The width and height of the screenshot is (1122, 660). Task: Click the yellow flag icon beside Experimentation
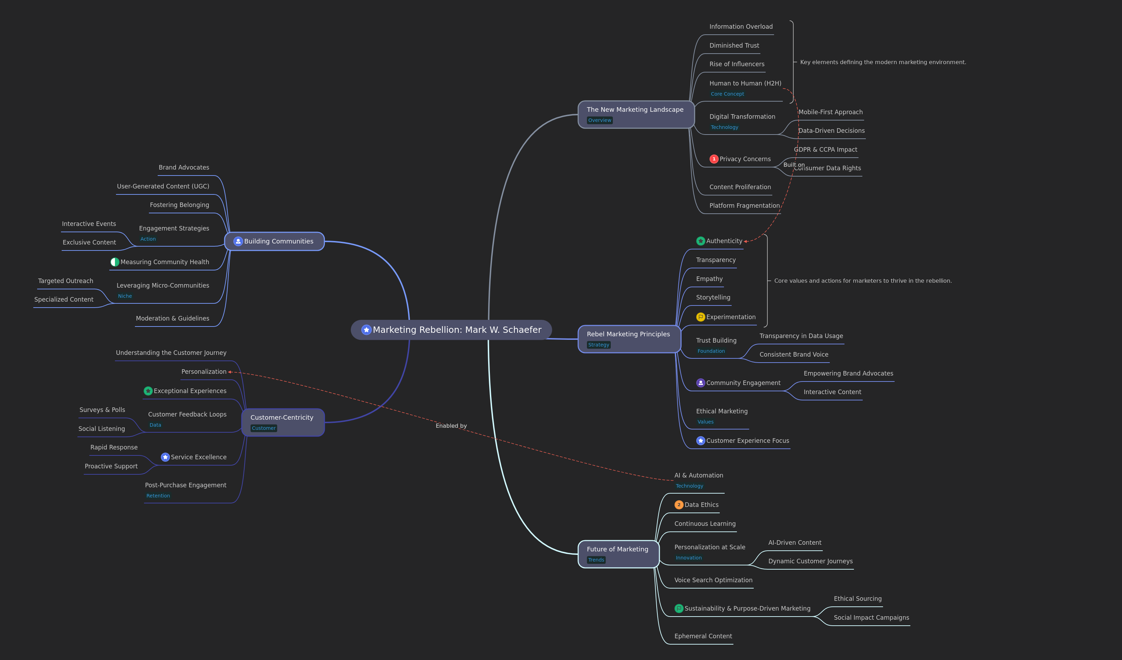coord(700,317)
